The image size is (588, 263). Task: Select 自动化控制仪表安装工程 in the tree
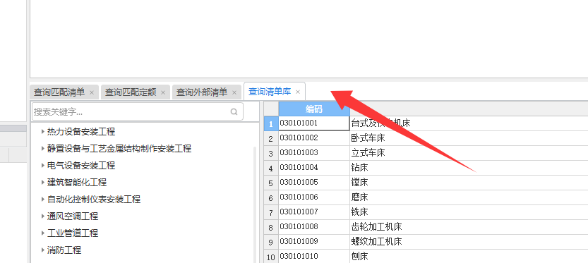[x=94, y=200]
